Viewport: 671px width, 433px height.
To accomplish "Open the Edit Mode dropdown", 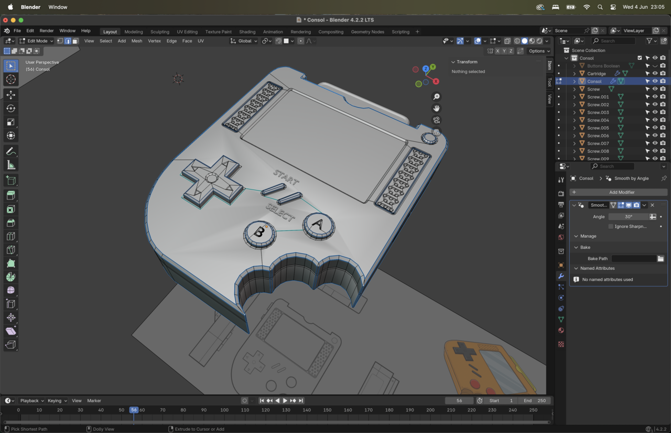I will [x=37, y=41].
